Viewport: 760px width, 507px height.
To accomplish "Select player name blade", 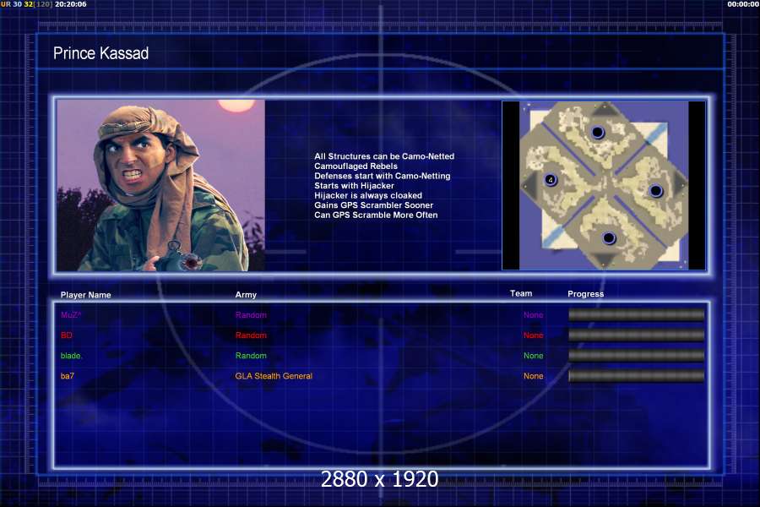I will (x=70, y=356).
